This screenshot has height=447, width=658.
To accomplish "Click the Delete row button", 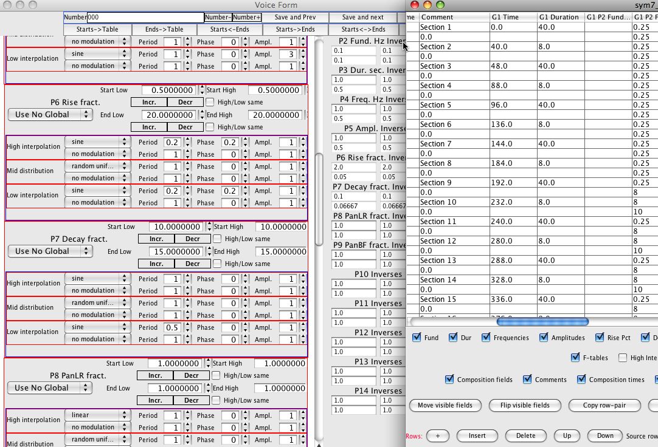I will pos(526,435).
